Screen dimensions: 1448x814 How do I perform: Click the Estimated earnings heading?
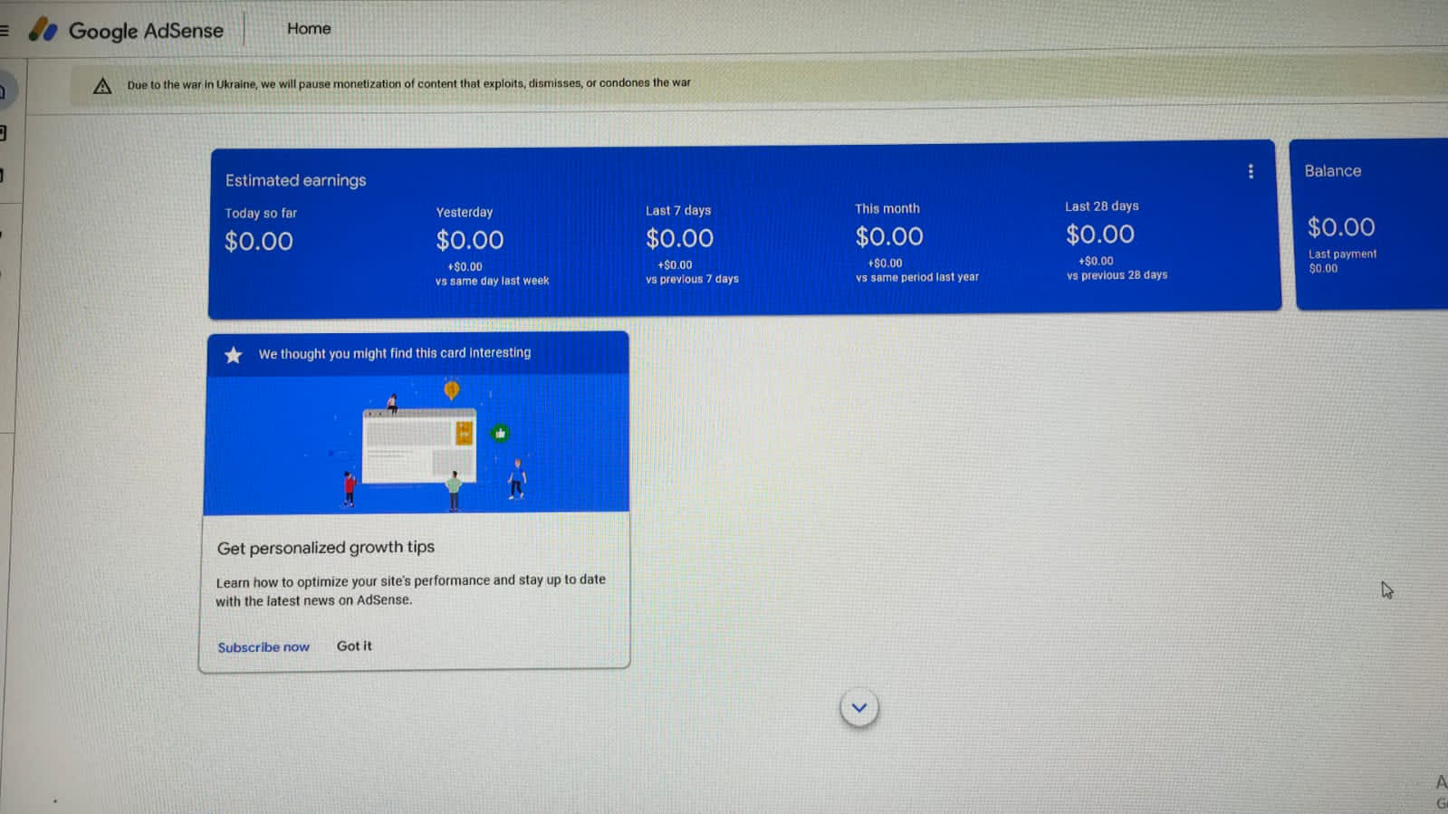[295, 180]
